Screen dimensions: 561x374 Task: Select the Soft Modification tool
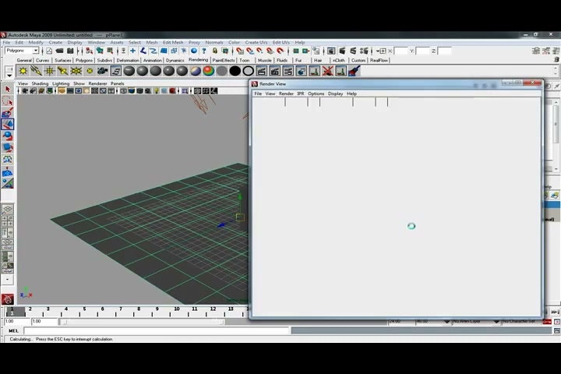8,171
